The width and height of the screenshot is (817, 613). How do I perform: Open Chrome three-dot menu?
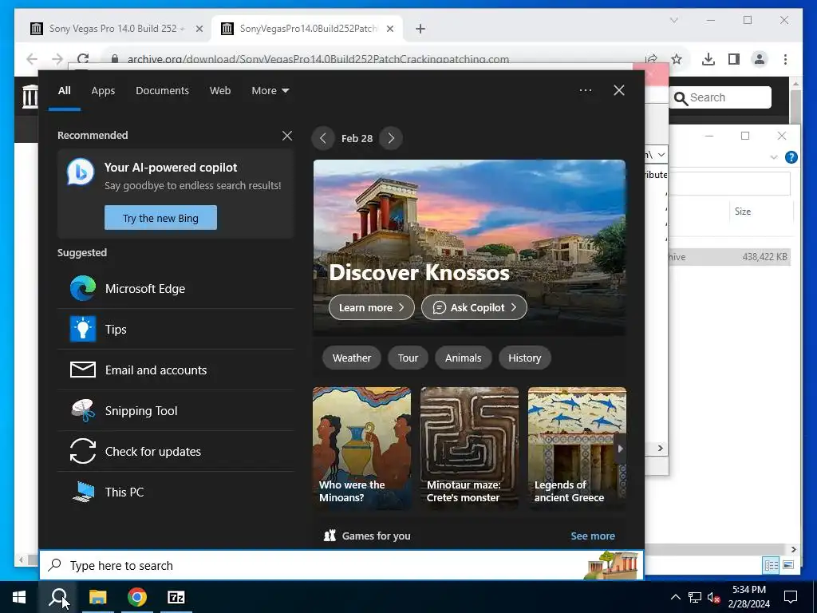[785, 59]
